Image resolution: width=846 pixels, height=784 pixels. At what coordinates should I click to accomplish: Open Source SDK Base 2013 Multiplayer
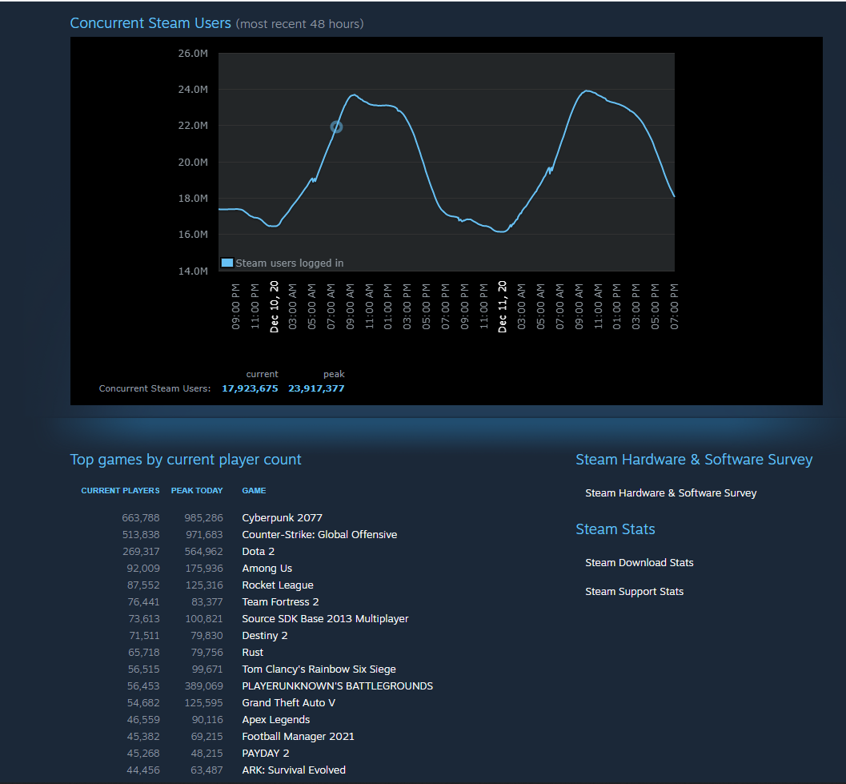coord(325,619)
